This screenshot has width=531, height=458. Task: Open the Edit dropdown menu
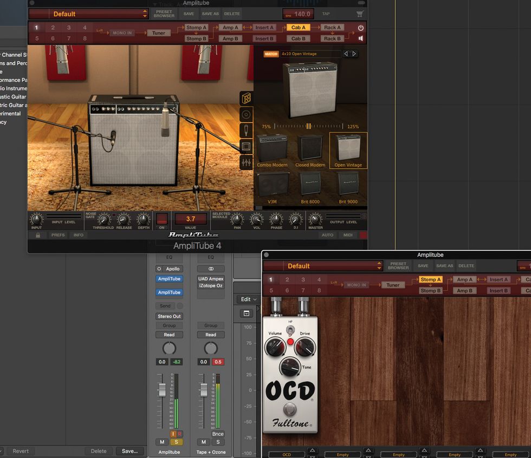click(249, 299)
